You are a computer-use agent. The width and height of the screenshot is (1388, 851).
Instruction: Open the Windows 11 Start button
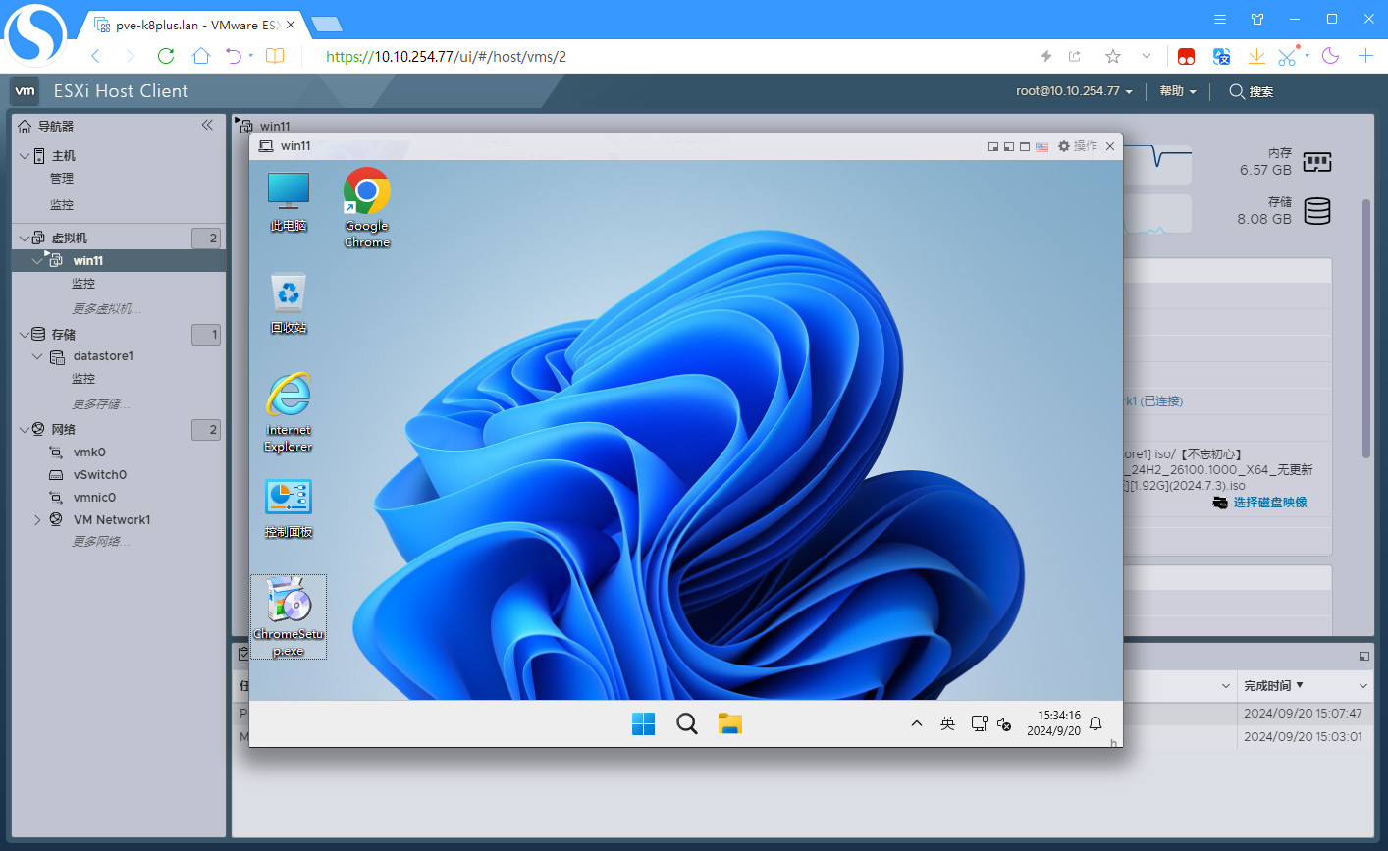click(x=643, y=723)
